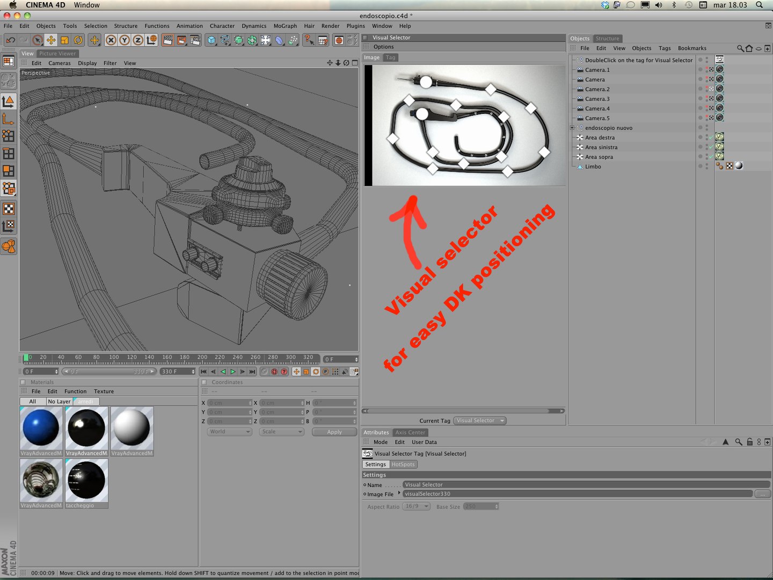Screen dimensions: 773x580
Task: Open the help cursor question-mark icon
Action: tap(309, 40)
